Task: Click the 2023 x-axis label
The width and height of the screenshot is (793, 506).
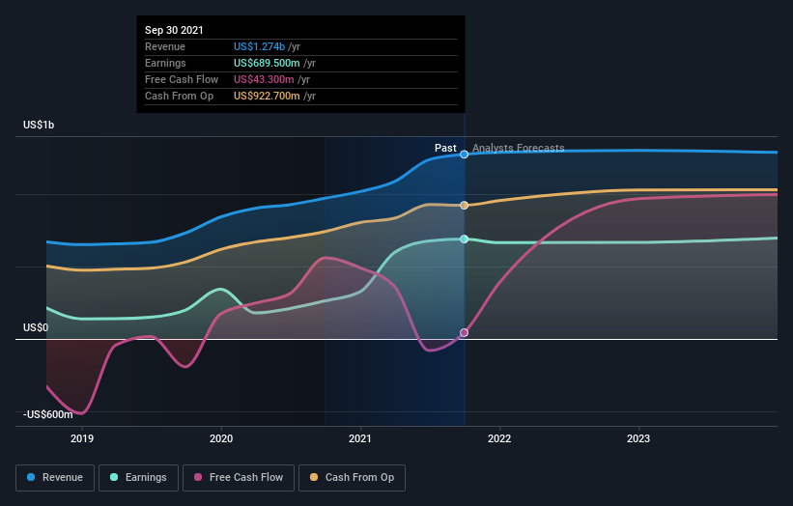Action: 638,438
